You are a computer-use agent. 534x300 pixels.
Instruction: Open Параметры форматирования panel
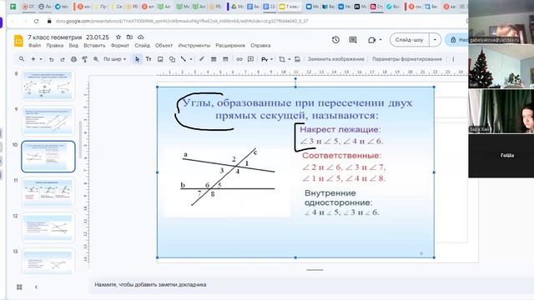click(407, 59)
